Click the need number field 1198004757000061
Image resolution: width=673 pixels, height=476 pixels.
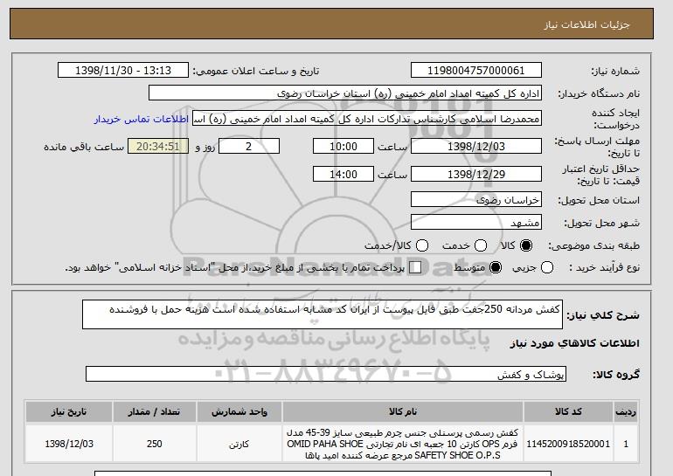pos(476,71)
